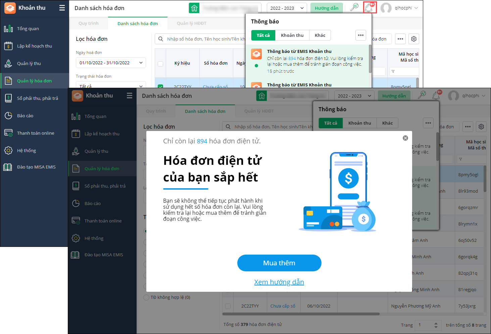Click 894 link in popup heading
This screenshot has width=491, height=334.
pyautogui.click(x=202, y=141)
